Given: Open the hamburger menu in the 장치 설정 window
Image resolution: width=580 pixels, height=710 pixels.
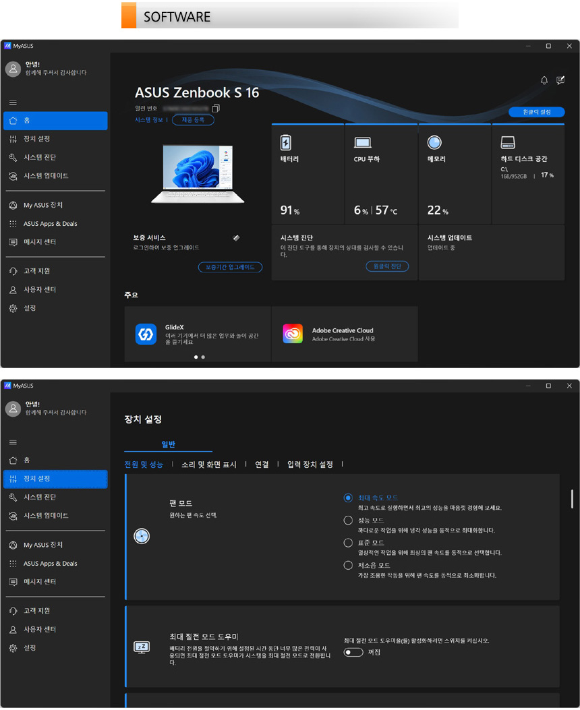Looking at the screenshot, I should (x=13, y=442).
